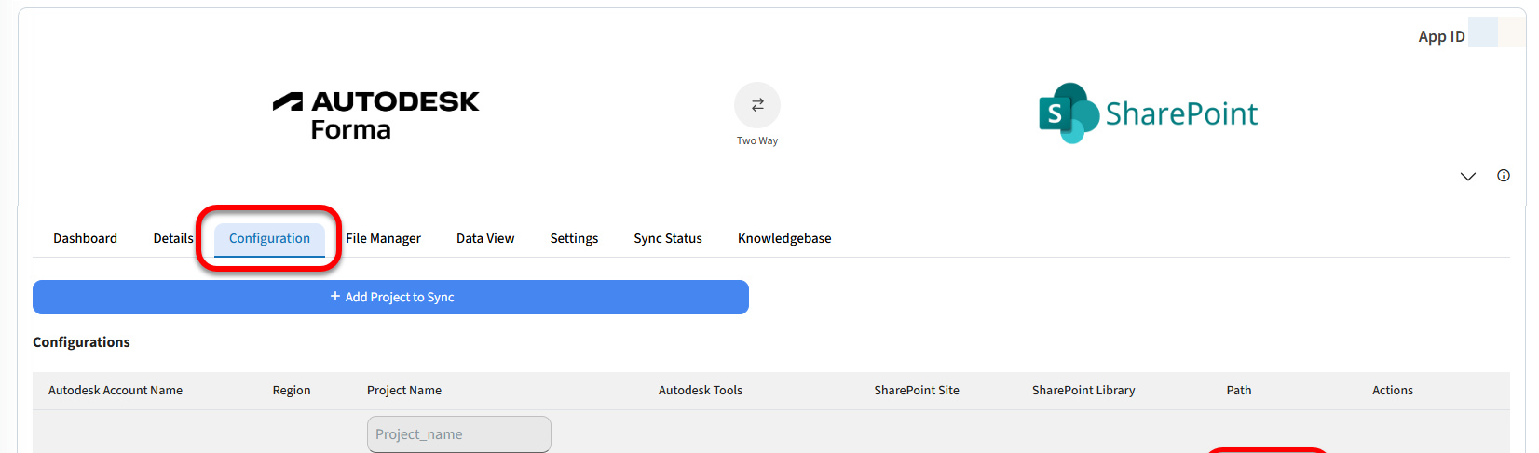
Task: Click the Two Way sync arrows icon
Action: tap(757, 105)
